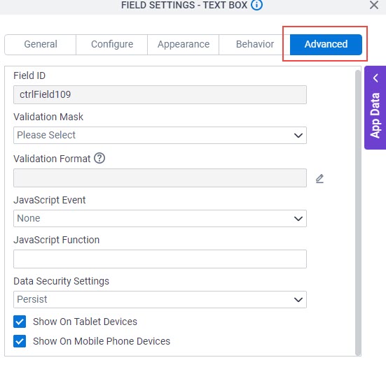This screenshot has height=367, width=386.
Task: Click the pencil edit icon for Validation Format
Action: [319, 178]
